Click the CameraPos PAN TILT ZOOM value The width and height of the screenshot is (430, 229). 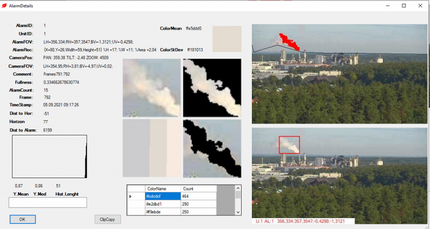pyautogui.click(x=76, y=58)
